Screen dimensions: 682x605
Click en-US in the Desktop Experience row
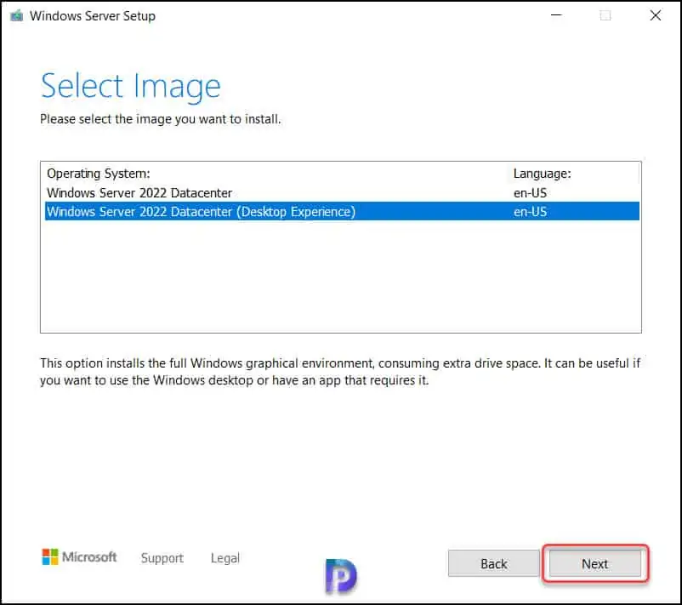coord(530,212)
